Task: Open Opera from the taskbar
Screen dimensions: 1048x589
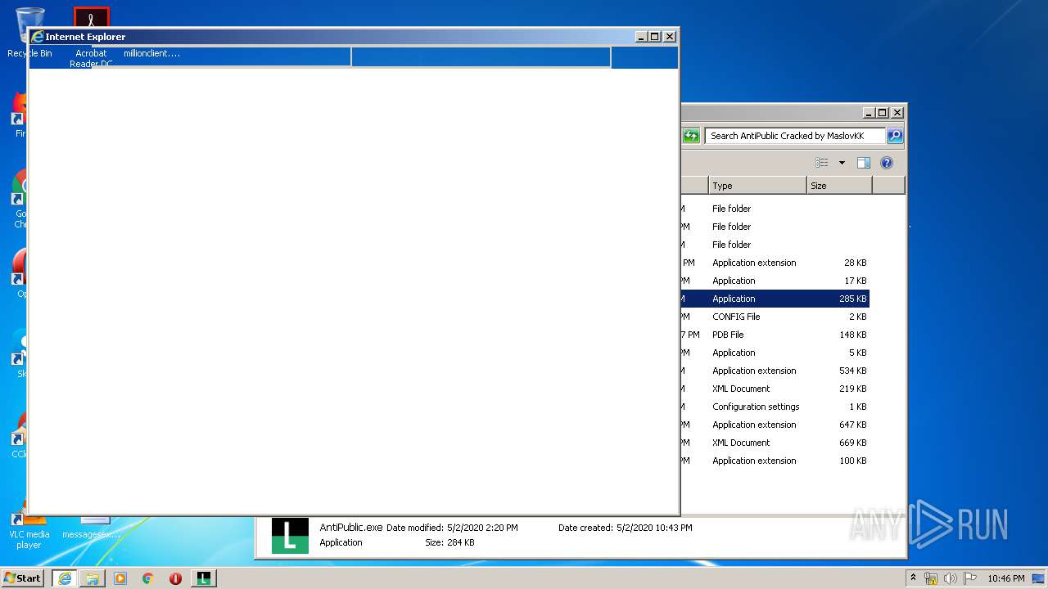Action: [x=175, y=578]
